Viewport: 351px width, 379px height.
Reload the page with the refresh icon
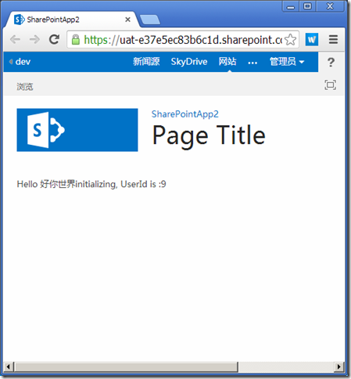(54, 39)
